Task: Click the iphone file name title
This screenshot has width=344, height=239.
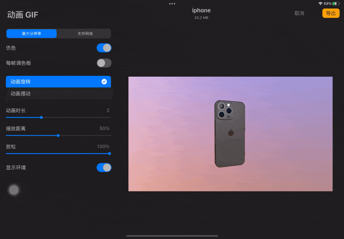Action: (201, 10)
